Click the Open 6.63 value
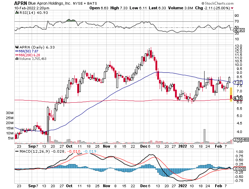 pos(99,8)
